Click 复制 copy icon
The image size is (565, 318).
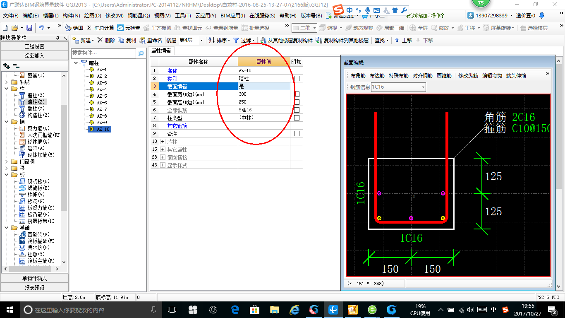click(x=121, y=40)
